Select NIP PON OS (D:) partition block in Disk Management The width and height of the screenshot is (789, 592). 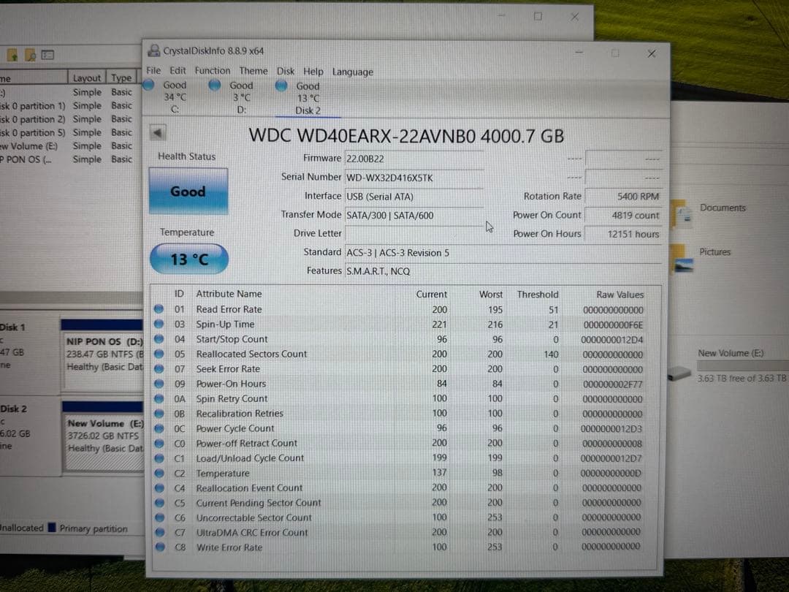[x=103, y=355]
